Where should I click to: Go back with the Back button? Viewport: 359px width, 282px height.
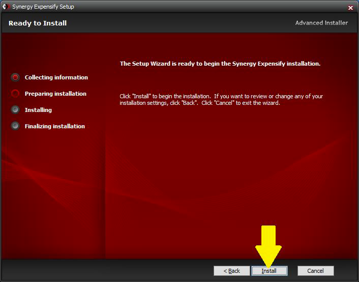[x=232, y=271]
